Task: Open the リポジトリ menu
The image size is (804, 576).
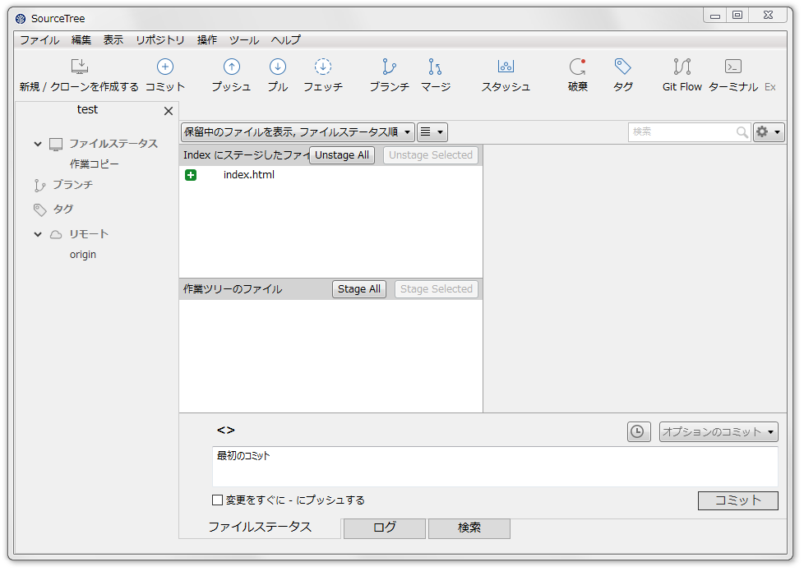Action: click(159, 39)
